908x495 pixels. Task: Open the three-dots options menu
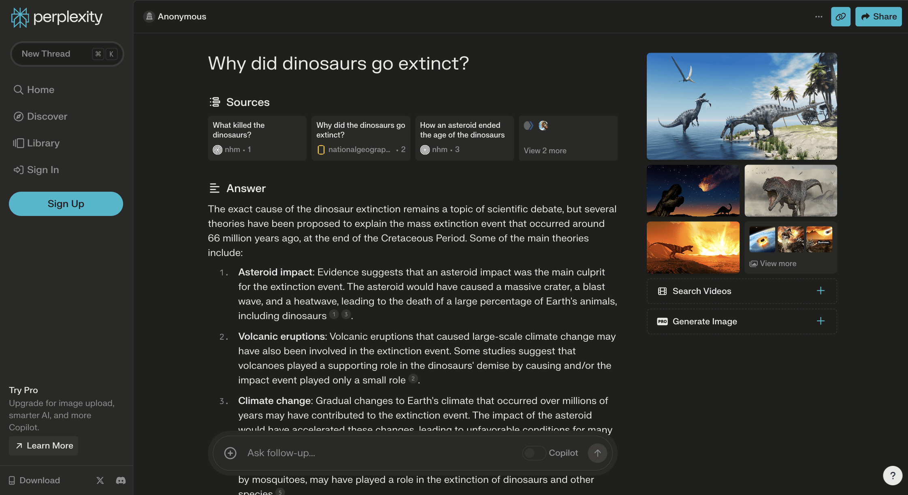click(x=818, y=17)
